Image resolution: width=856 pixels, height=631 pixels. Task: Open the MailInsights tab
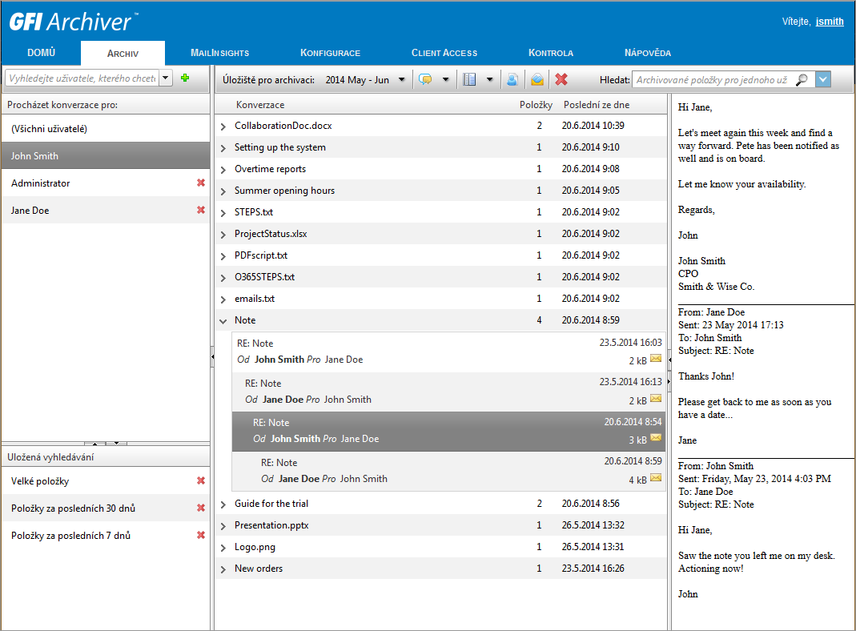pos(219,53)
